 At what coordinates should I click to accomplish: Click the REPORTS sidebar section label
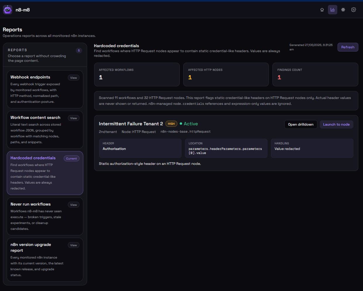click(18, 50)
